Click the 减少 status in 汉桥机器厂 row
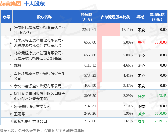This screenshot has height=133, width=168. tap(141, 122)
